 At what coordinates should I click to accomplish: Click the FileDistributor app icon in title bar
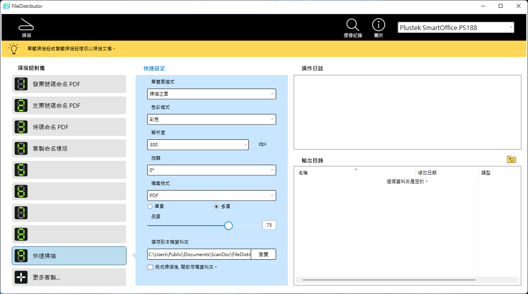pyautogui.click(x=6, y=6)
